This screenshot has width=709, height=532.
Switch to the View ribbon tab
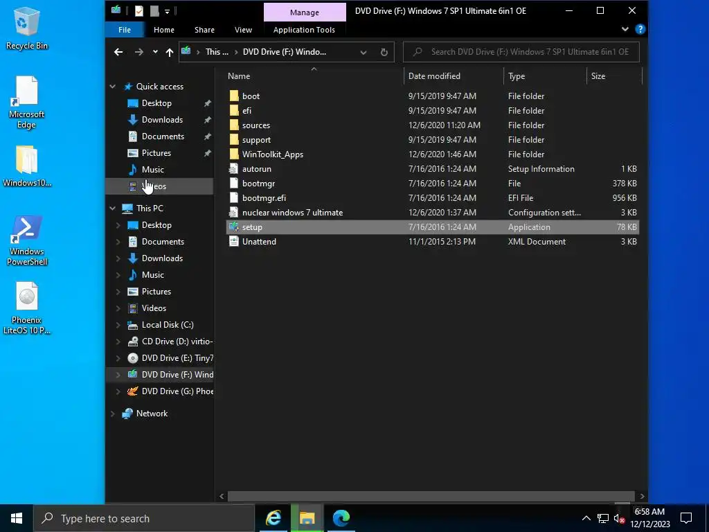pyautogui.click(x=243, y=30)
